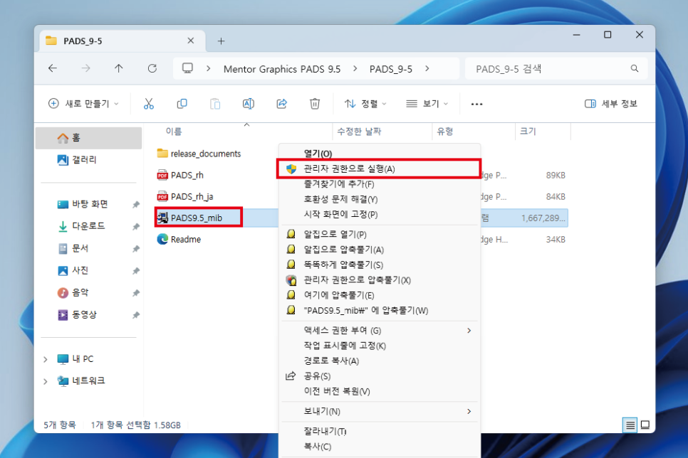Click the PC monitor icon in address bar
Screen dimensions: 688x458
pyautogui.click(x=187, y=68)
